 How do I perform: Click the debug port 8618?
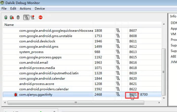[133, 68]
